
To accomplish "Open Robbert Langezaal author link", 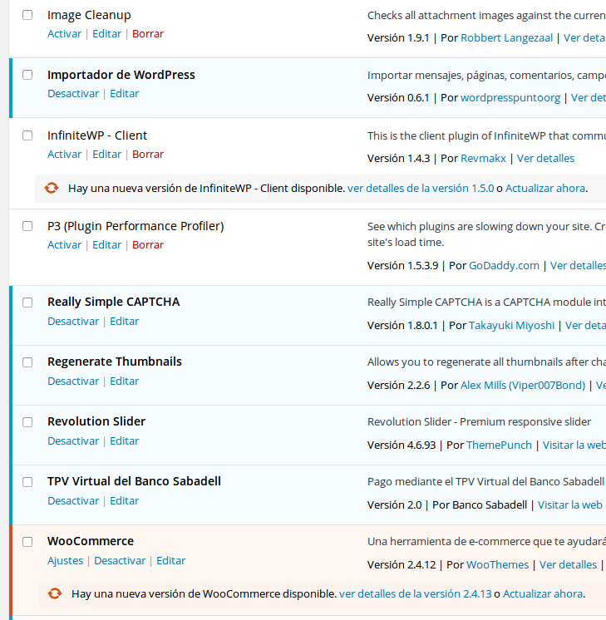I will 507,37.
